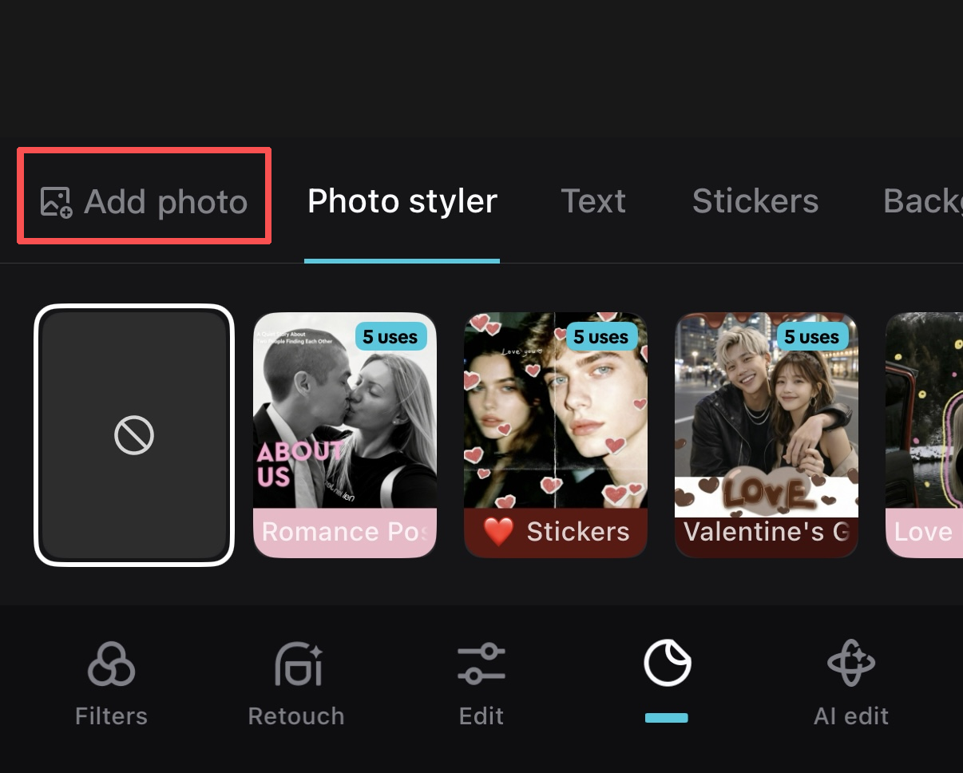This screenshot has width=963, height=773.
Task: Open the Edit adjustments sliders icon
Action: tap(481, 664)
